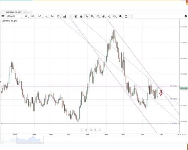
Task: Expand the 1D timeframe dropdown
Action: (x=26, y=16)
